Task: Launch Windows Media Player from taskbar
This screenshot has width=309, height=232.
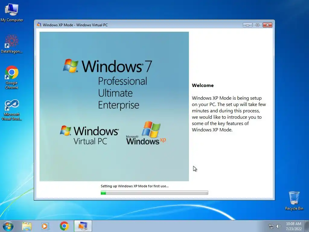Action: tap(45, 226)
